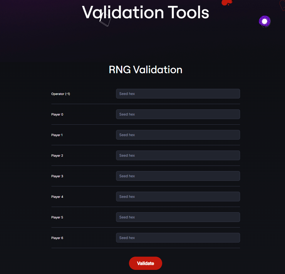Click the Player 6 label text
The height and width of the screenshot is (274, 285).
57,238
